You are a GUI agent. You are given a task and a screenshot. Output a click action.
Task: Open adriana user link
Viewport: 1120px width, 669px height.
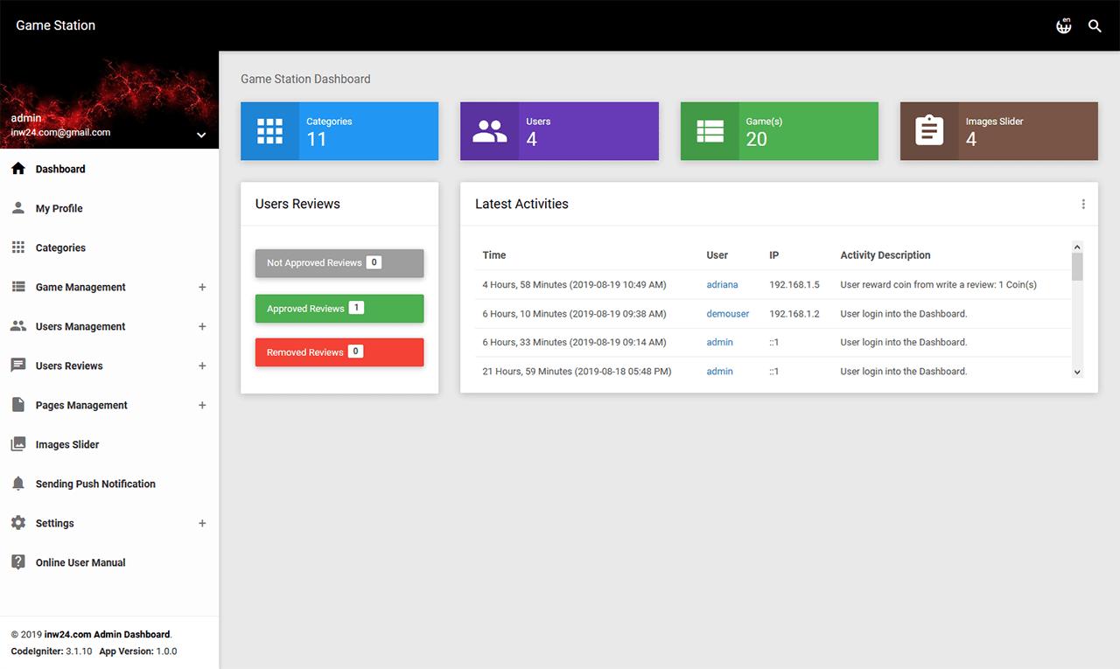(722, 284)
